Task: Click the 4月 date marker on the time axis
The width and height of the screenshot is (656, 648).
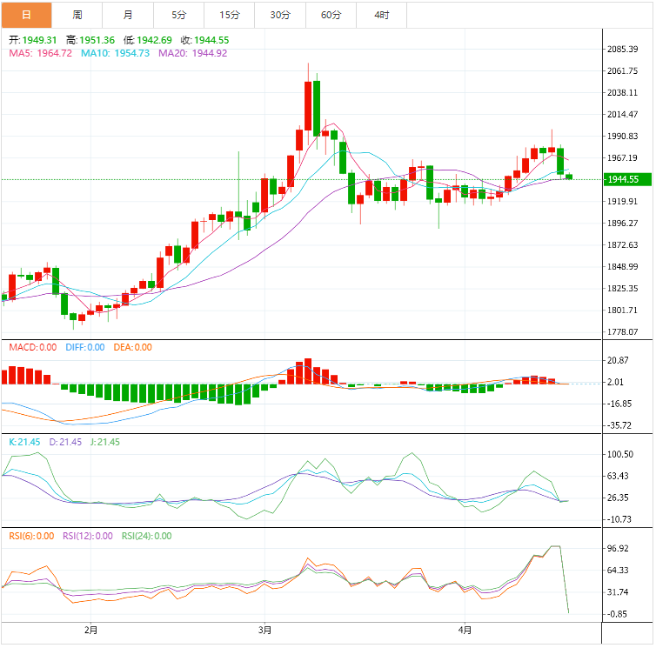Action: pyautogui.click(x=465, y=630)
